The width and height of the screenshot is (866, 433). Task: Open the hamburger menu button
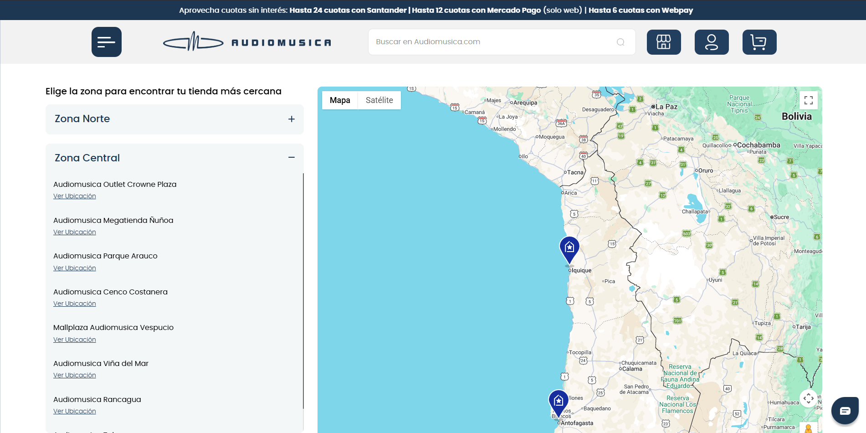(x=107, y=42)
